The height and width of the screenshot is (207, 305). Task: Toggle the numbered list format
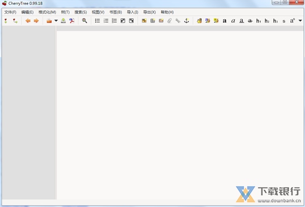[x=106, y=21]
